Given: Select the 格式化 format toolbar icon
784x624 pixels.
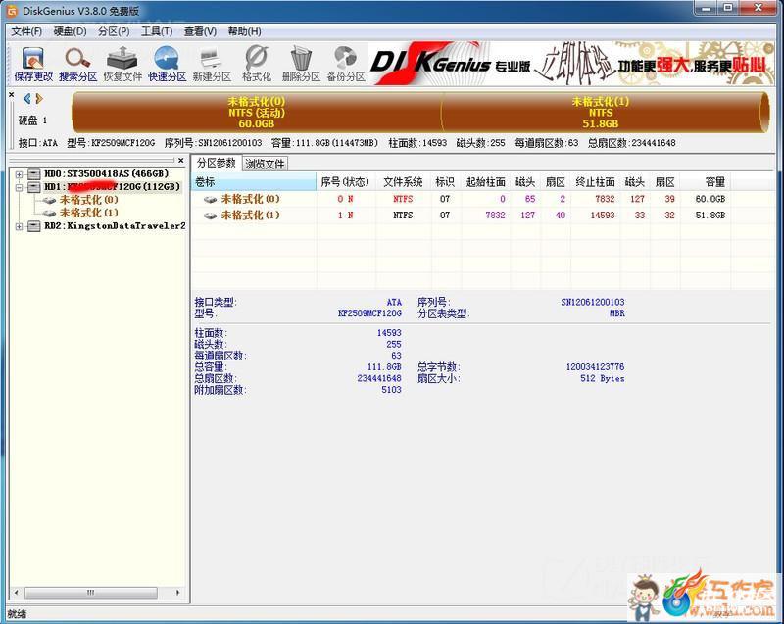Looking at the screenshot, I should pyautogui.click(x=257, y=64).
